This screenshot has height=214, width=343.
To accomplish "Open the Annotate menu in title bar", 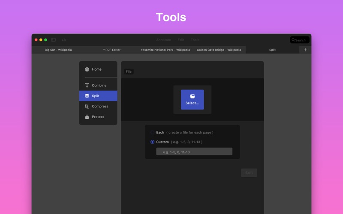I will 163,40.
